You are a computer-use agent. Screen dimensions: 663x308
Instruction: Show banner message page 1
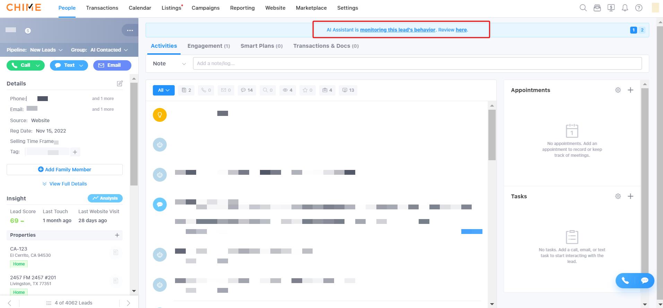click(634, 30)
